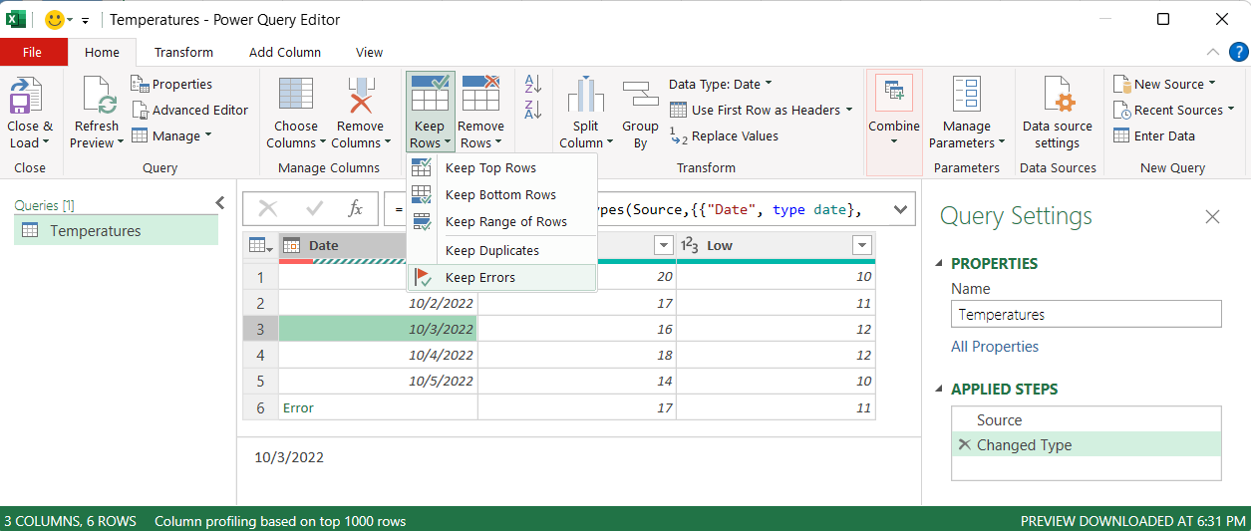Select Keep Range of Rows
Screen dimensions: 1251x531
coord(501,221)
